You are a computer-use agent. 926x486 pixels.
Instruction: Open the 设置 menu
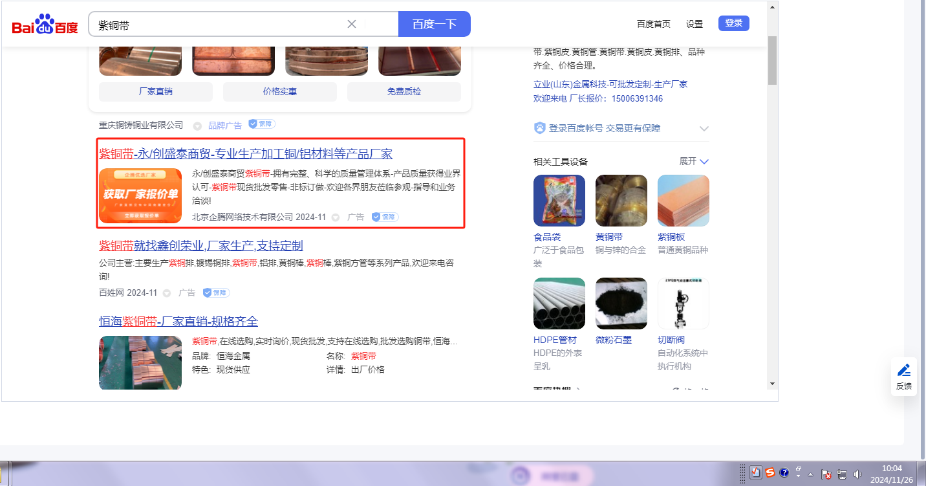tap(694, 24)
